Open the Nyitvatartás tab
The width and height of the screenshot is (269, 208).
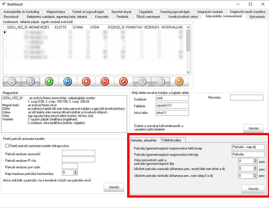click(x=257, y=17)
